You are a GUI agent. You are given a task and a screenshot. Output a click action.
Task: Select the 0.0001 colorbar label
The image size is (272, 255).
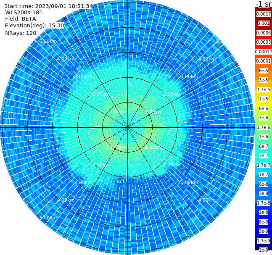click(264, 61)
